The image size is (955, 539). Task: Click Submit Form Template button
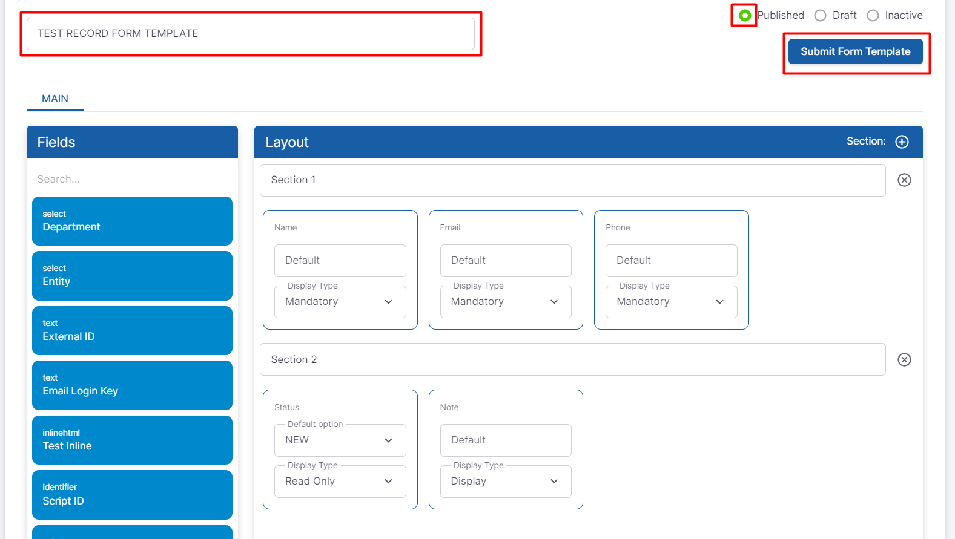point(855,51)
